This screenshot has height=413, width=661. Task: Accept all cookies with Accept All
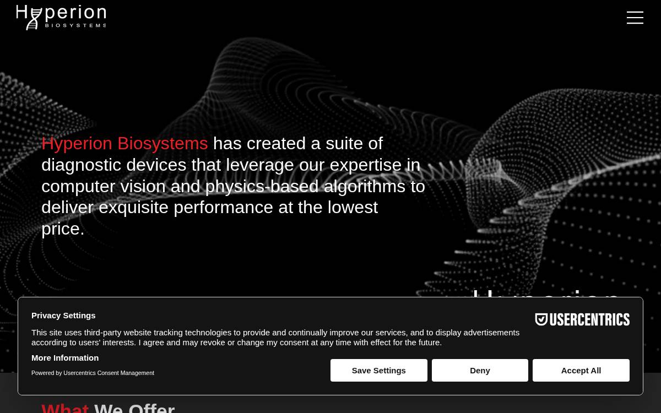[581, 371]
